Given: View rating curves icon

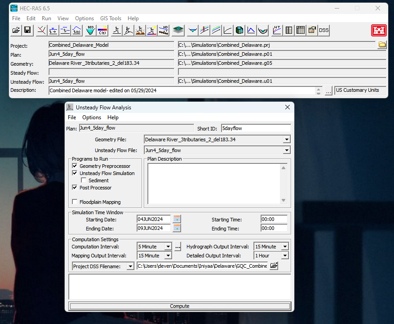Looking at the screenshot, I should 228,31.
